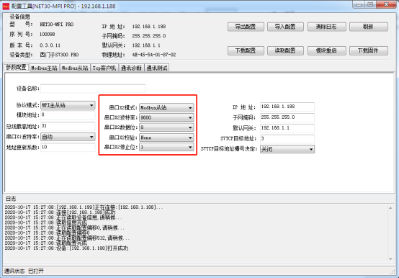The height and width of the screenshot is (278, 399).
Task: Restart module via 模块重启 button
Action: tap(326, 50)
